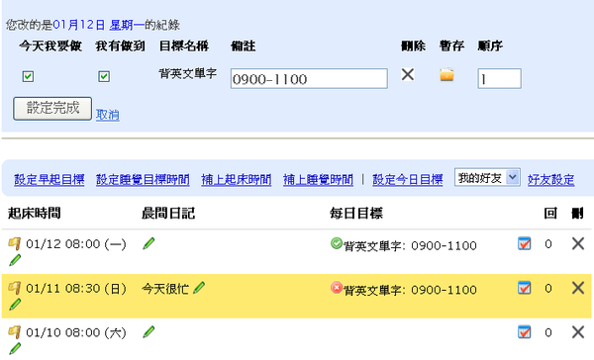Click the 設定完成 button
The width and height of the screenshot is (594, 360).
click(52, 109)
